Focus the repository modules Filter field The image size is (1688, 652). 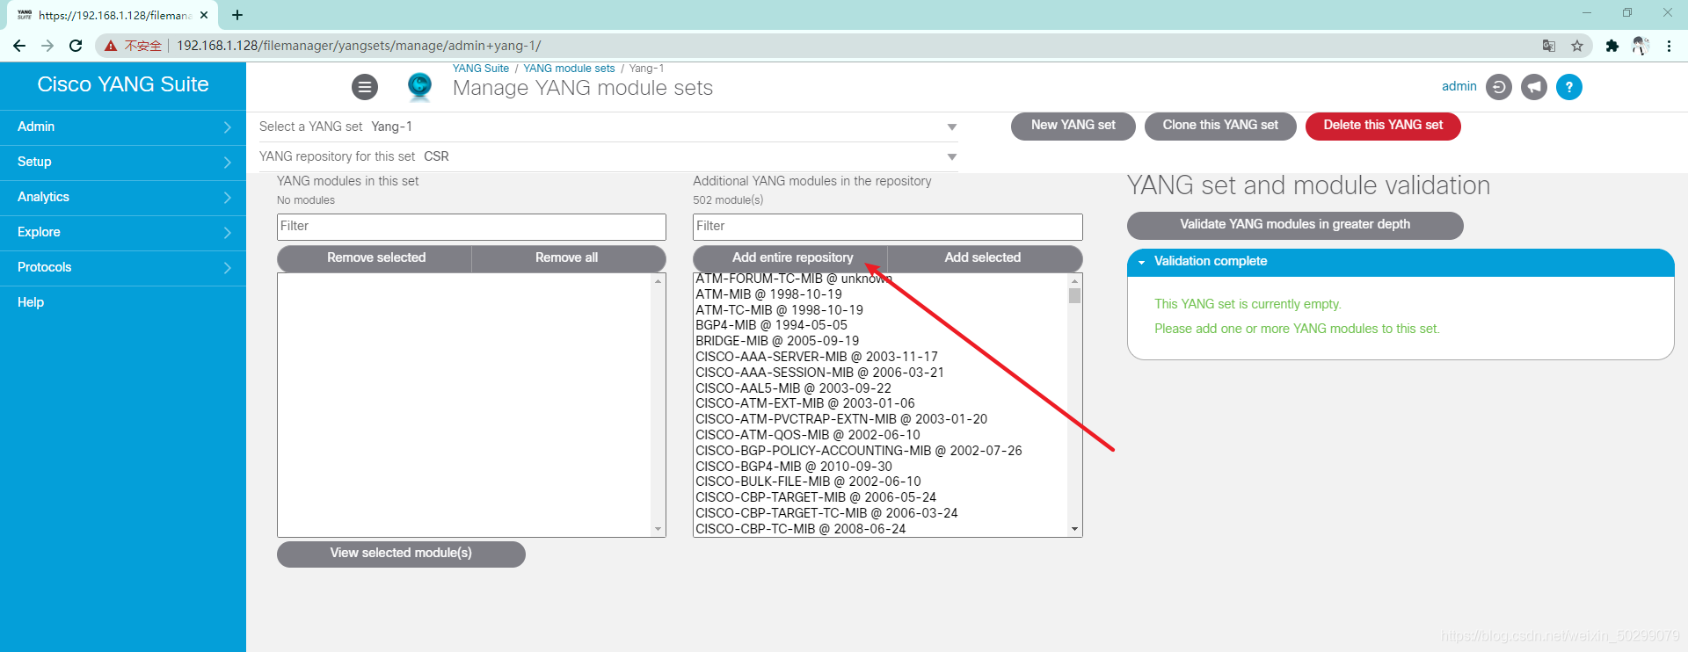tap(888, 227)
